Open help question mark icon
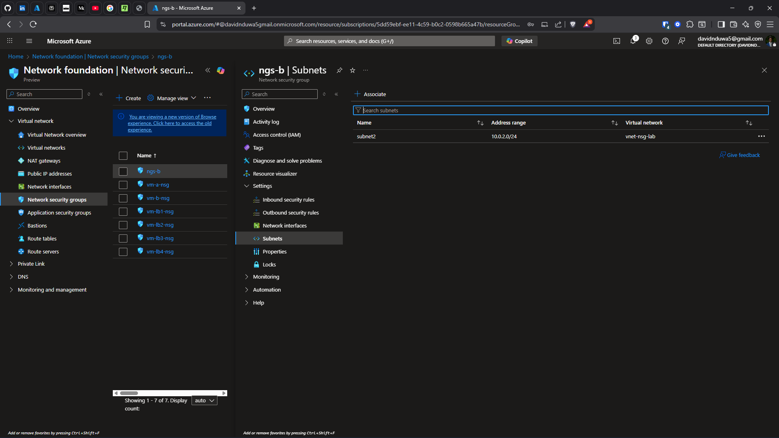This screenshot has height=438, width=779. point(665,41)
